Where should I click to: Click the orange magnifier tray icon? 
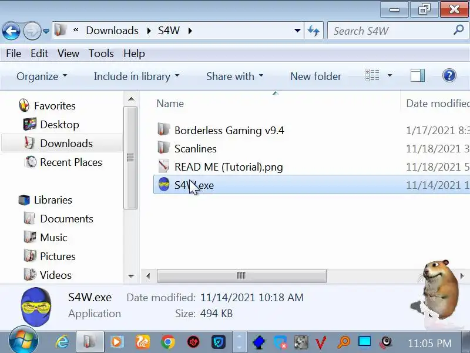(344, 342)
